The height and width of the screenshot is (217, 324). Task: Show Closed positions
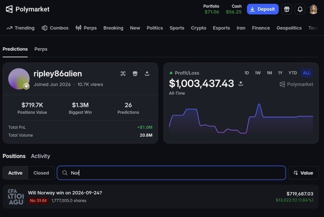(x=41, y=173)
